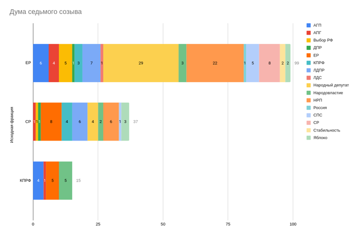The height and width of the screenshot is (232, 359).
Task: Click the КПРФ row label on the vertical axis
Action: (x=25, y=181)
